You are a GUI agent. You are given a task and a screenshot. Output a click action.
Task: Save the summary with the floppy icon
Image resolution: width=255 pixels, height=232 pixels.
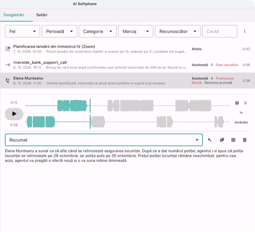click(x=233, y=140)
